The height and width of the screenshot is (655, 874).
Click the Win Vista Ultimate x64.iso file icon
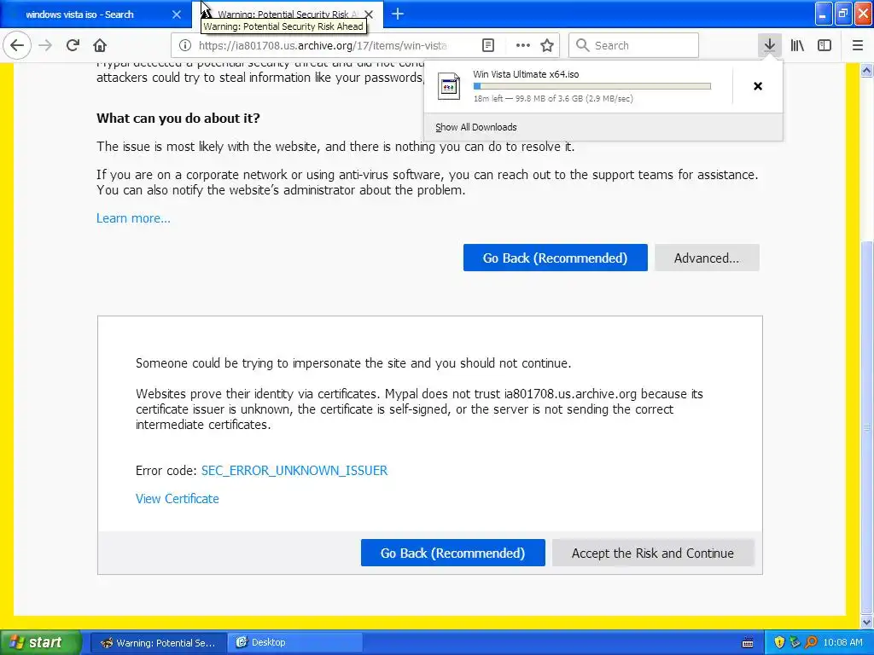[449, 86]
